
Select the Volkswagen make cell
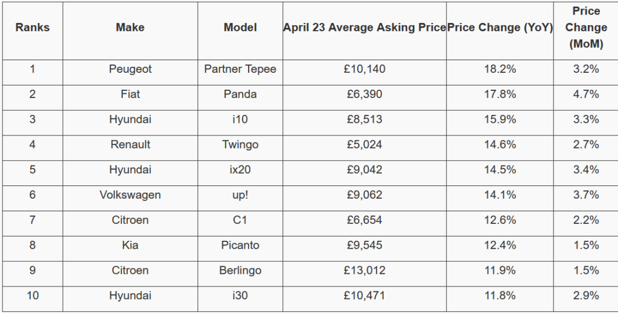(130, 195)
